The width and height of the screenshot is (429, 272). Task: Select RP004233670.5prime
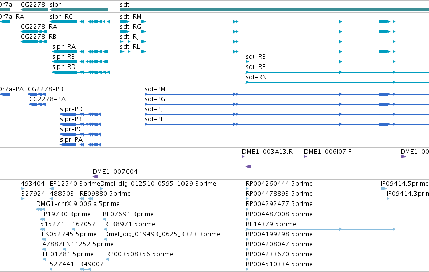[279, 255]
